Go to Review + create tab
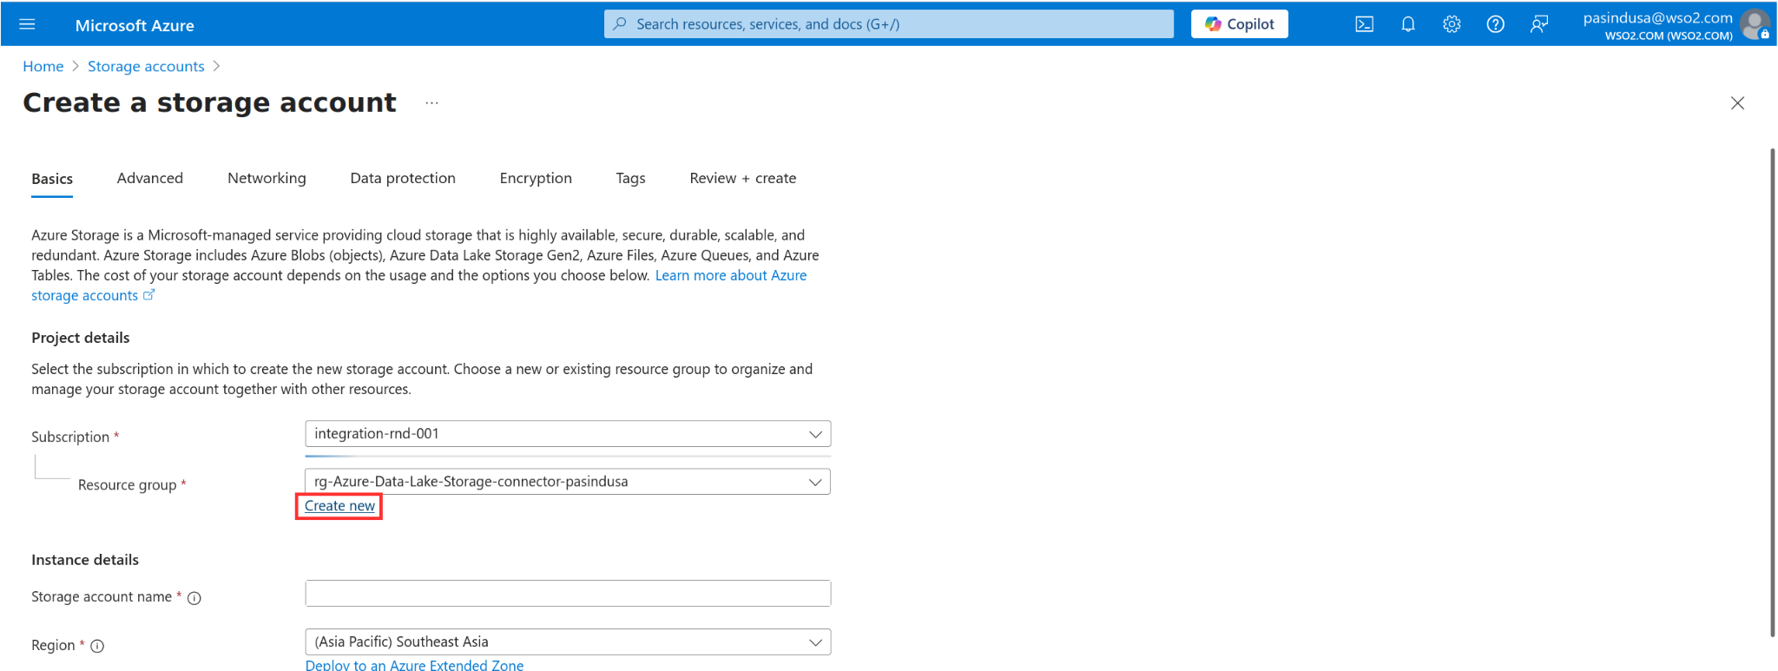The image size is (1778, 671). point(743,178)
